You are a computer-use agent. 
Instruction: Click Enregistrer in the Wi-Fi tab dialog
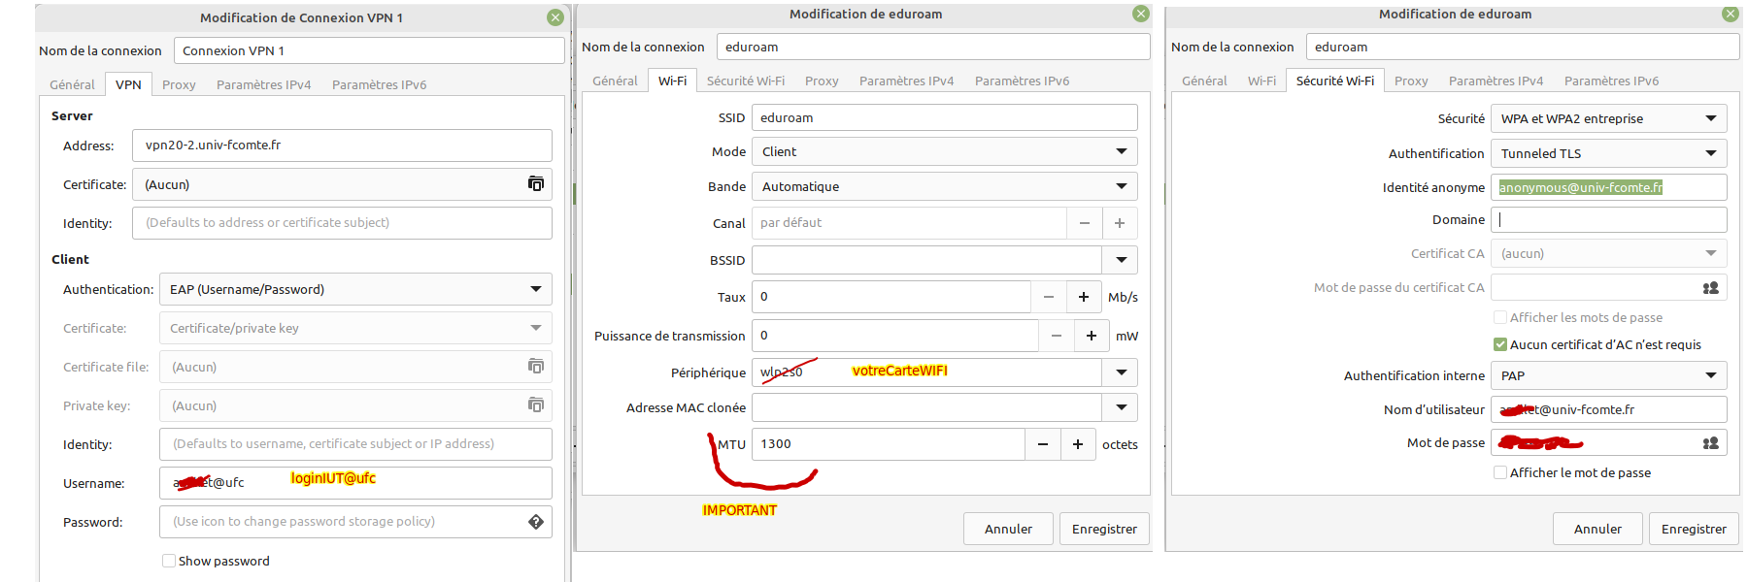(1104, 529)
